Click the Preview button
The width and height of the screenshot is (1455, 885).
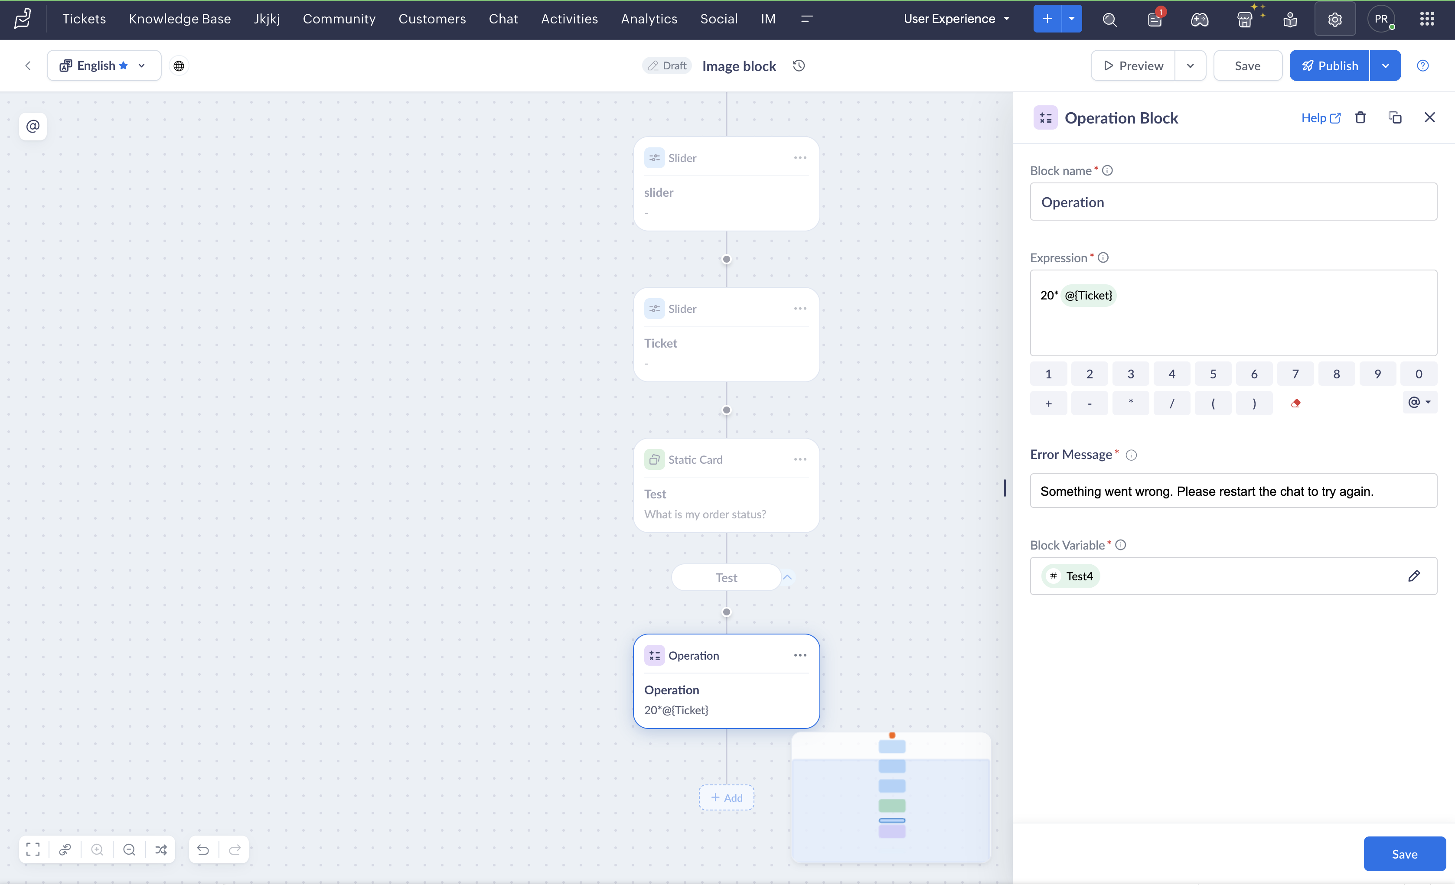click(x=1133, y=65)
